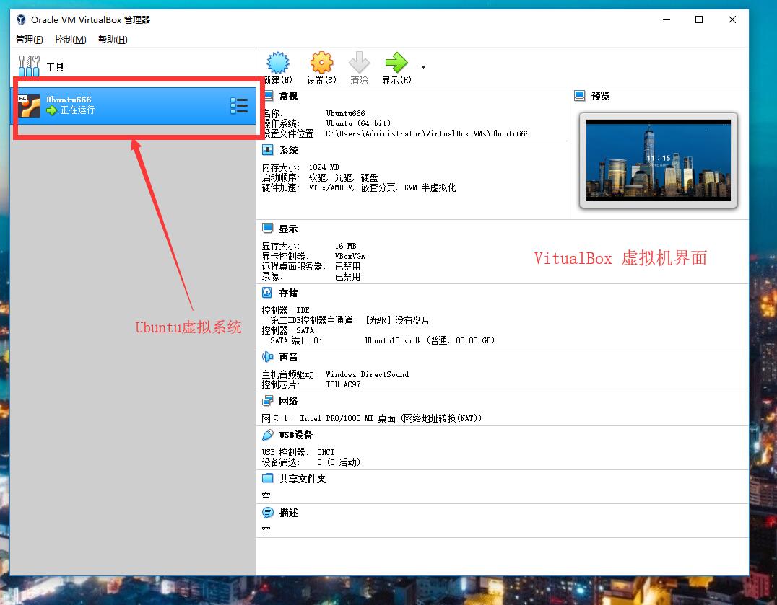Open the 管理(F) menu
Screen dimensions: 777x605
click(29, 40)
